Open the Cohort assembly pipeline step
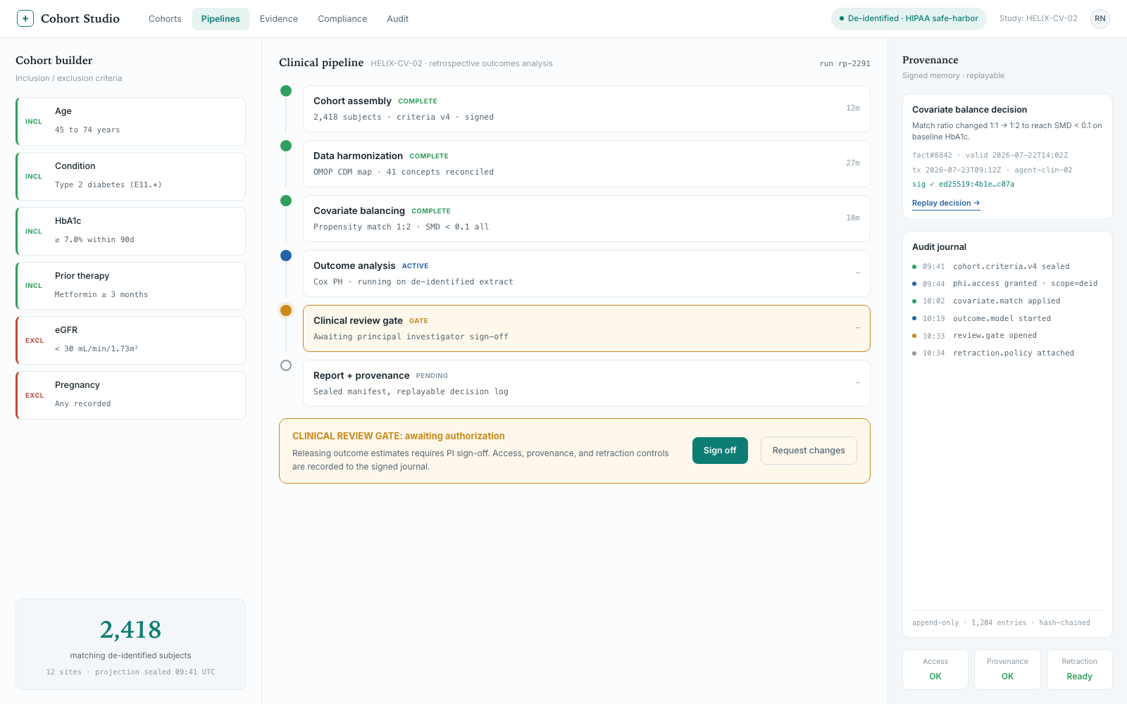Image resolution: width=1127 pixels, height=704 pixels. (587, 108)
